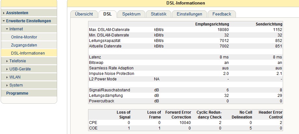299x134 pixels.
Task: Expand the System submenu
Action: [7, 85]
